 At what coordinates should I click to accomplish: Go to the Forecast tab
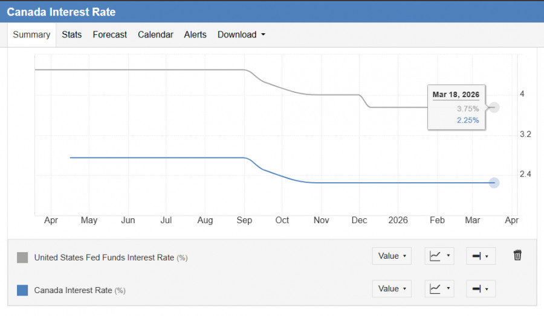[x=109, y=34]
